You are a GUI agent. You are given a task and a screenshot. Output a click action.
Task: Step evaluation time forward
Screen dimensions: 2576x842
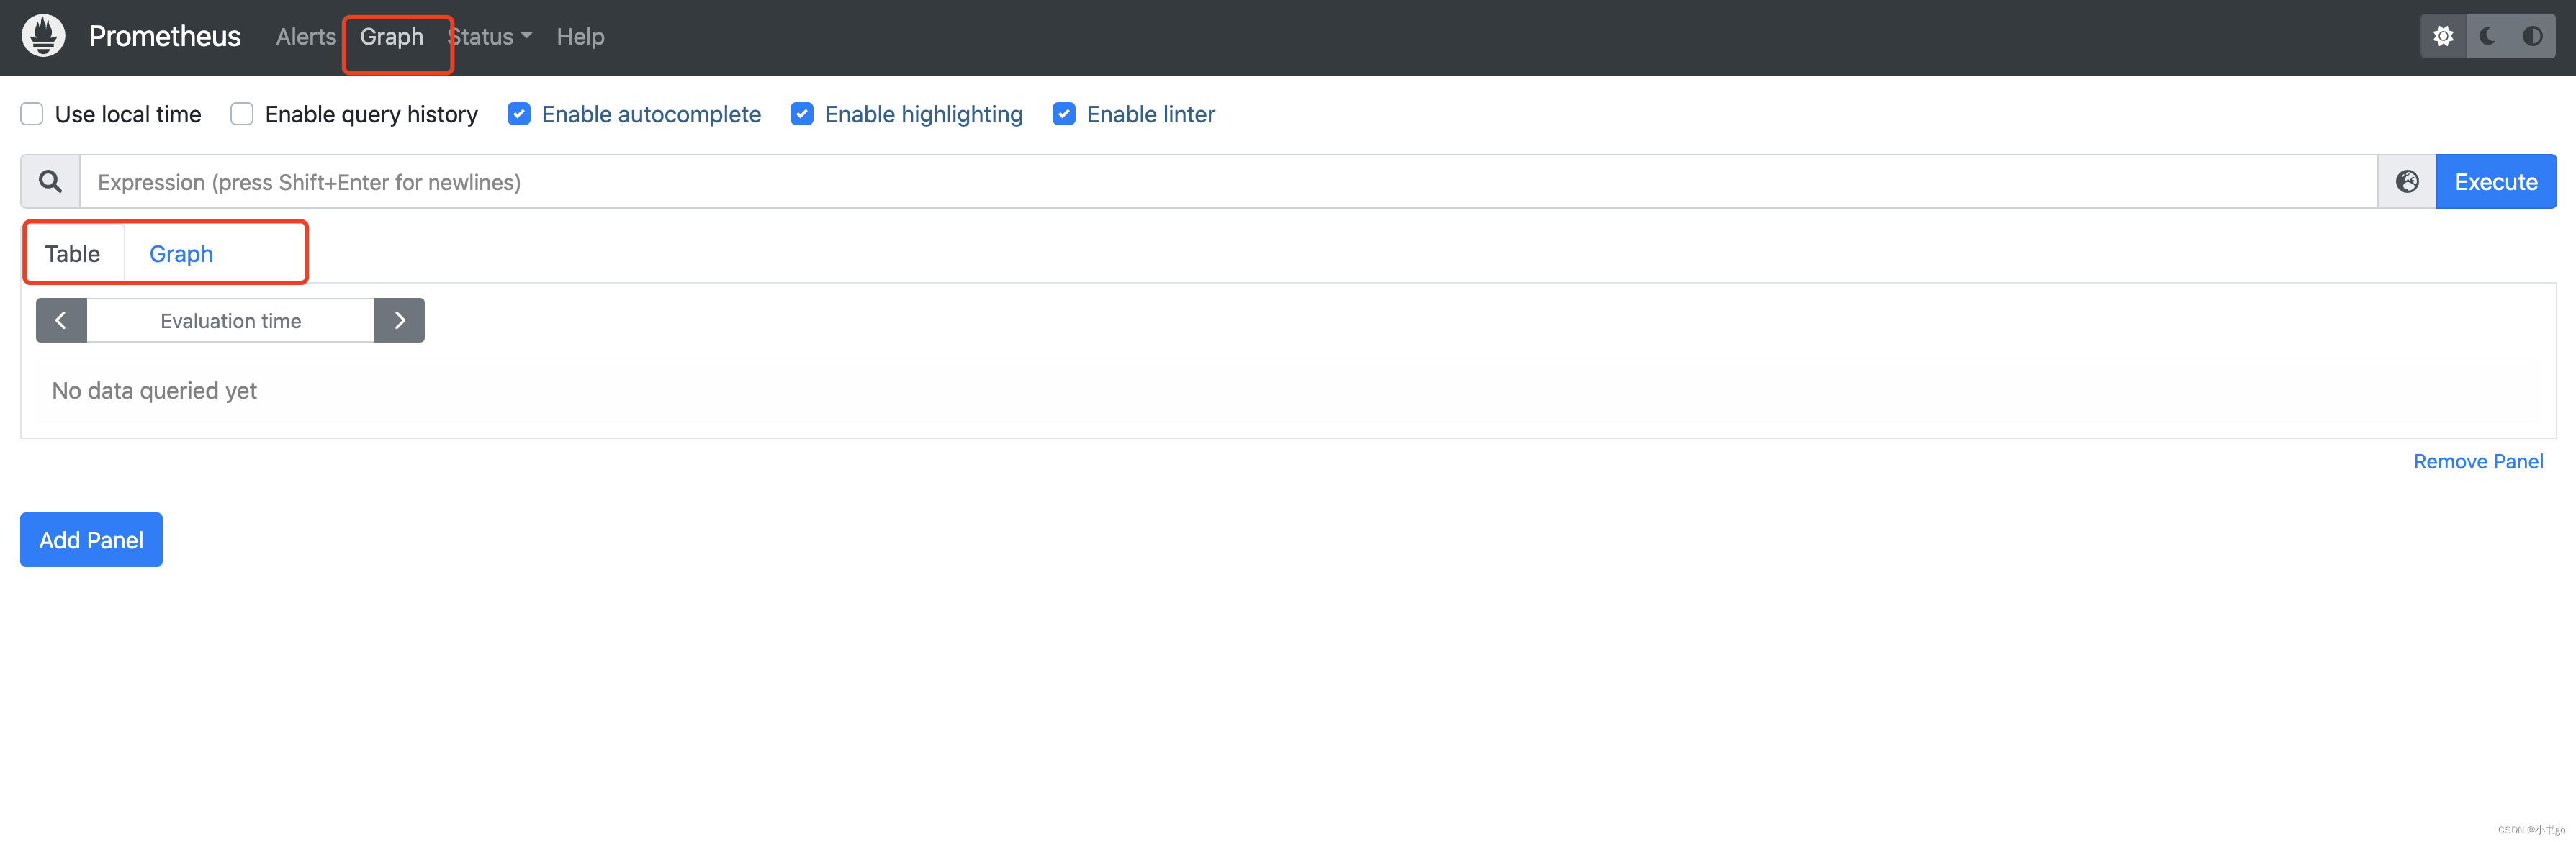399,320
